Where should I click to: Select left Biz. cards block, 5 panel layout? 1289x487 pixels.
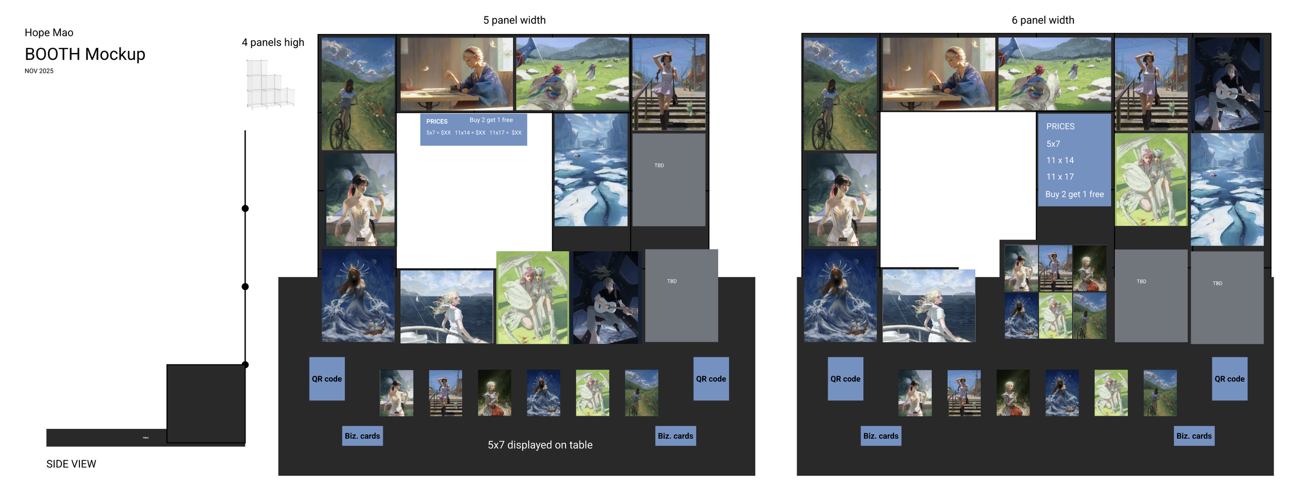click(x=362, y=436)
